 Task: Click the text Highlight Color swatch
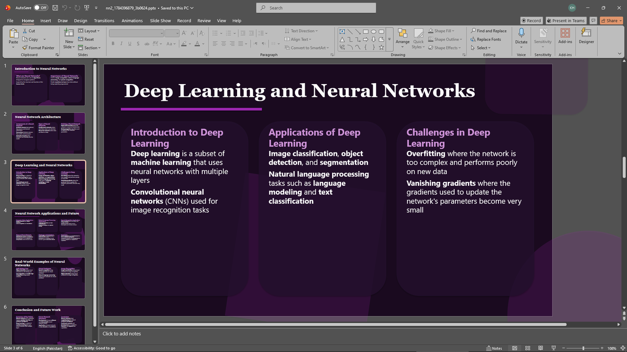(x=184, y=44)
